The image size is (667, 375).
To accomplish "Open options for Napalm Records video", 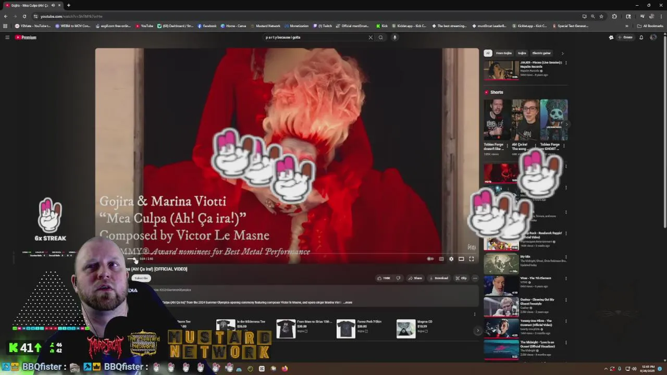I will pos(566,63).
